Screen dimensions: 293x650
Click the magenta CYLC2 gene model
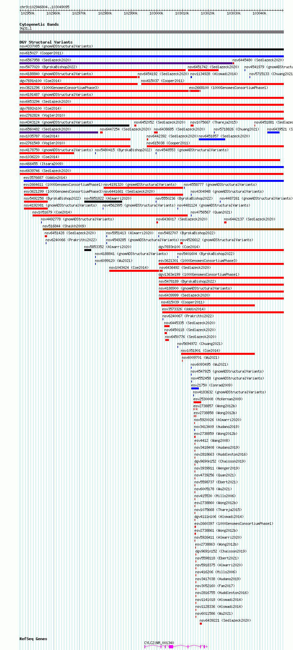pyautogui.click(x=176, y=647)
